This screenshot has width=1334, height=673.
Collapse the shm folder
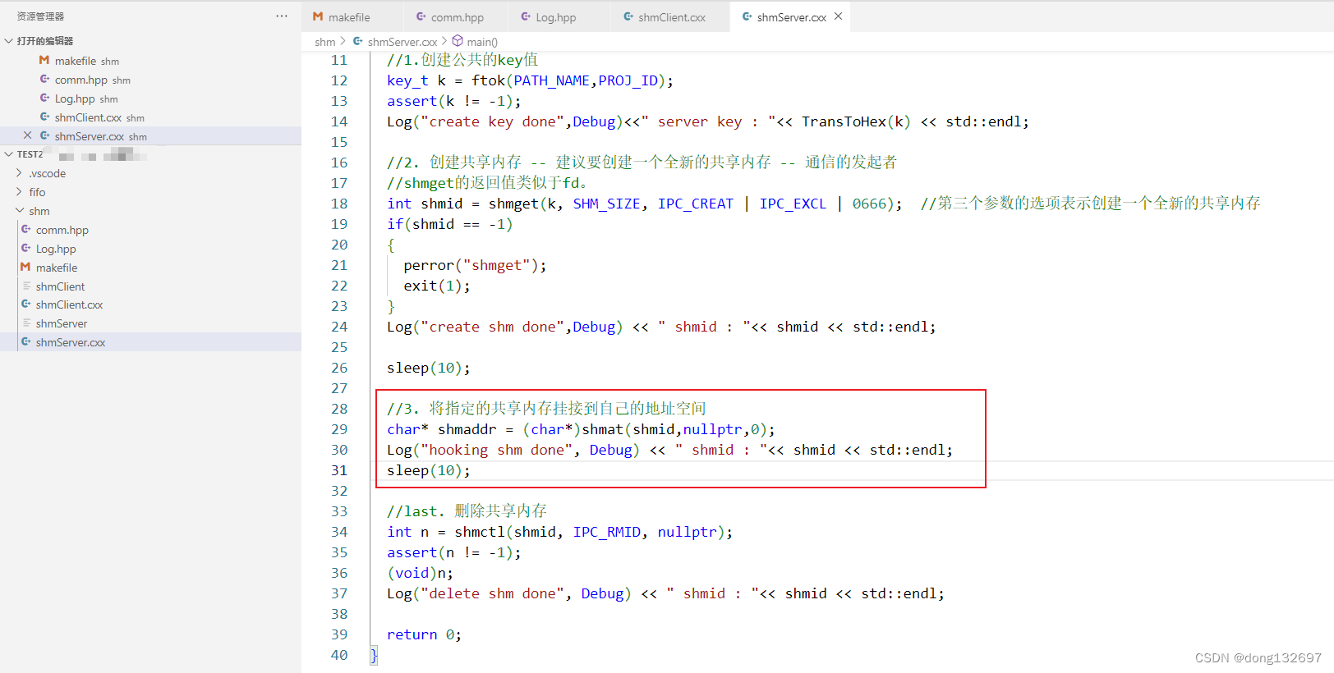click(19, 211)
